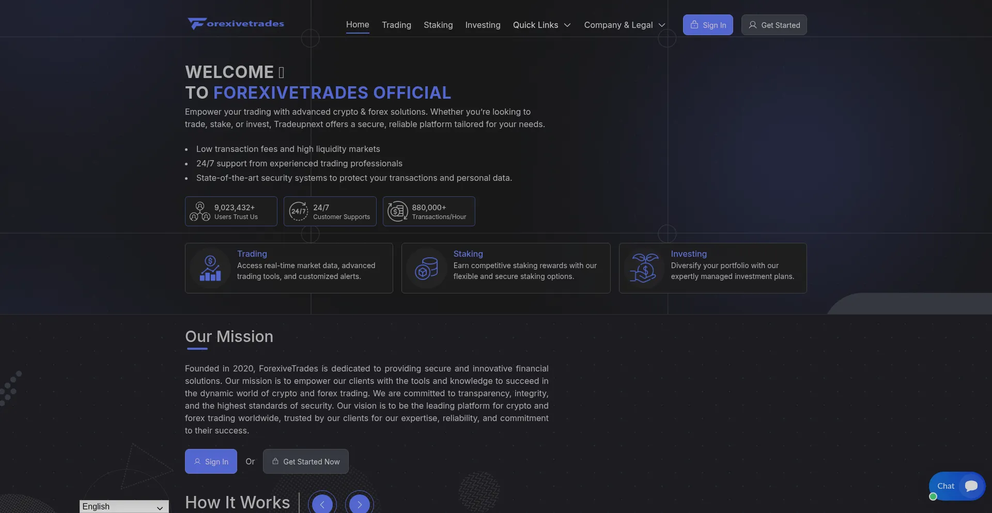
Task: Go to next How It Works slide
Action: pos(360,504)
